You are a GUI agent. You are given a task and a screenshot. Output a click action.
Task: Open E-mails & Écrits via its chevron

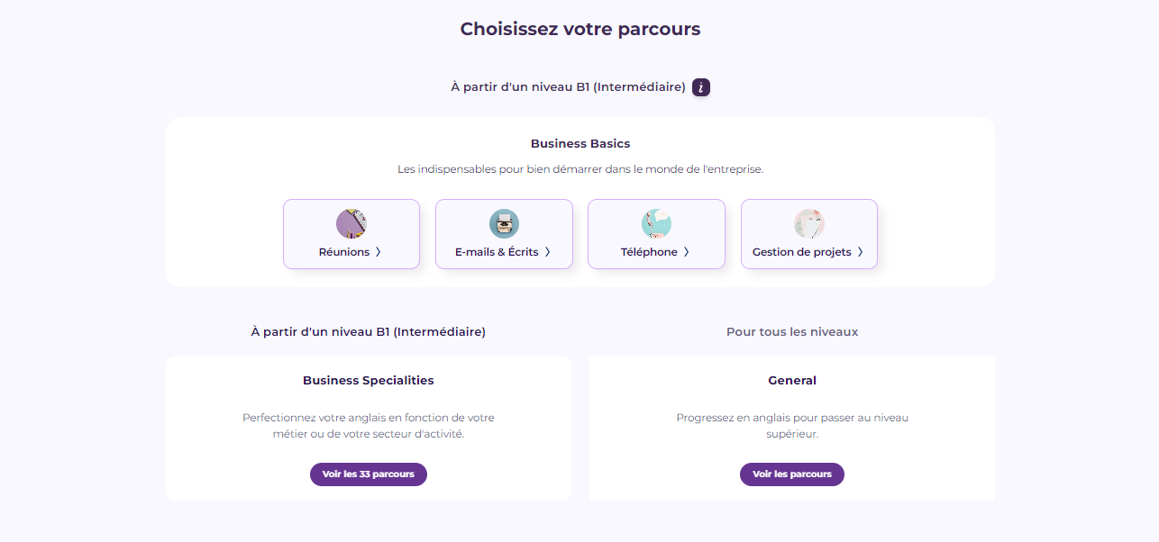point(548,252)
